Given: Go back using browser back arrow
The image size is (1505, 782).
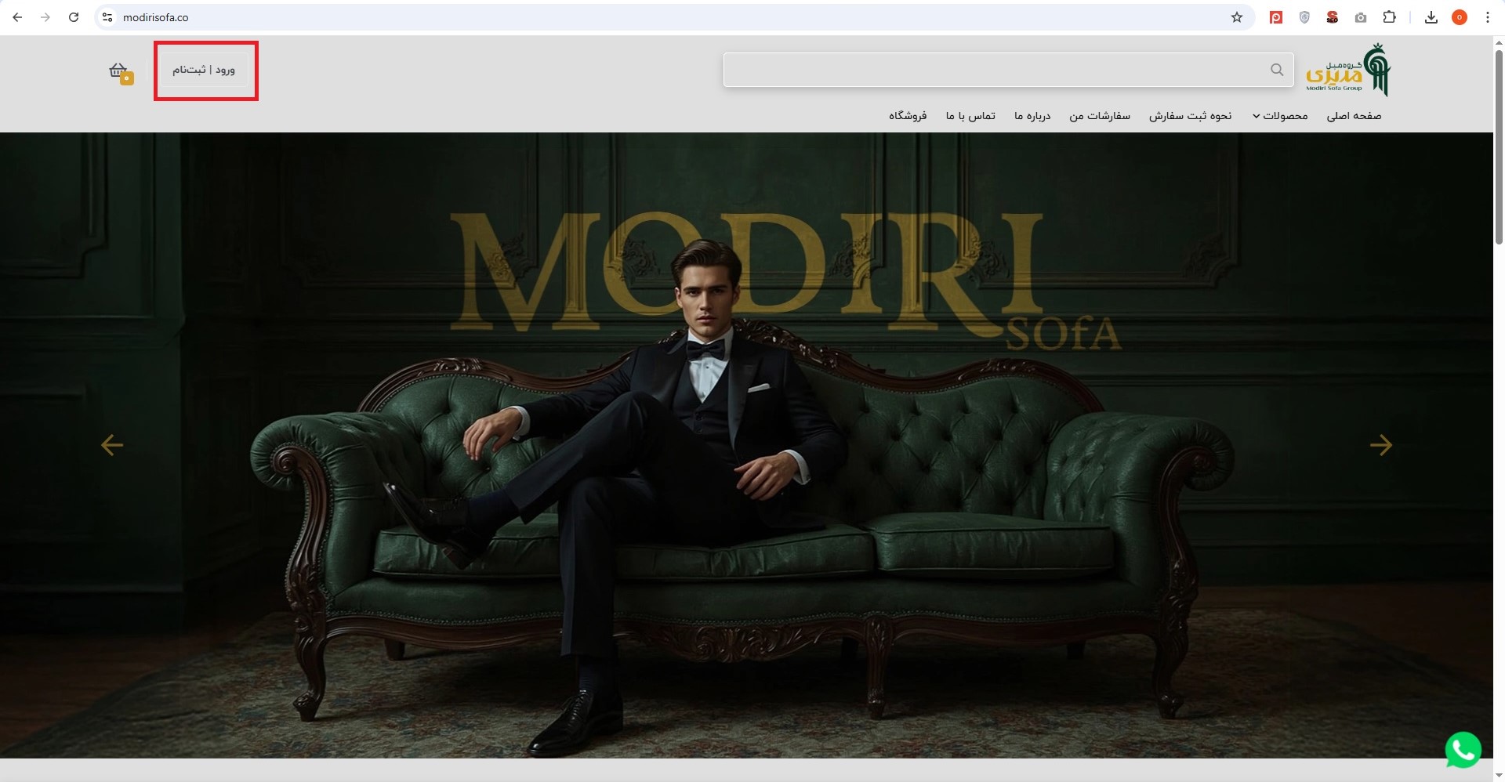Looking at the screenshot, I should (17, 17).
